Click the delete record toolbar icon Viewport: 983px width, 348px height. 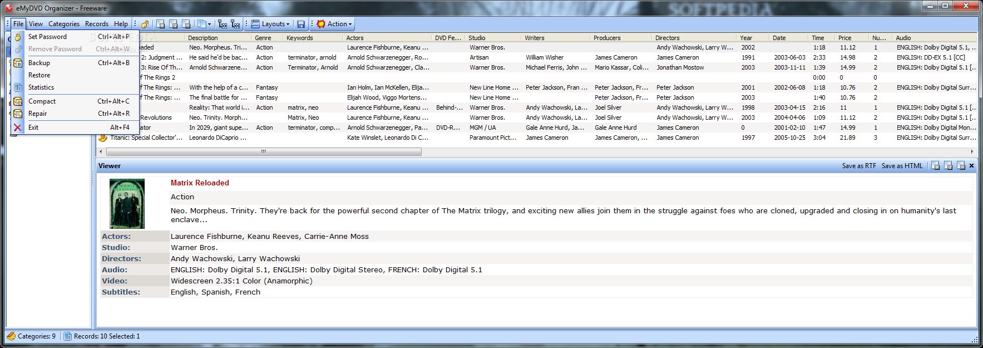[x=186, y=24]
